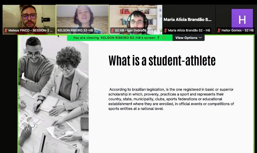Click the black-and-white team photo on slide

pyautogui.click(x=53, y=94)
